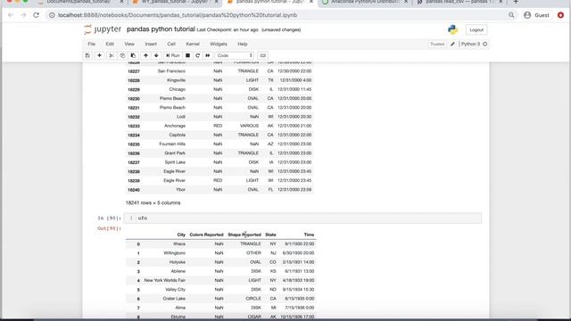The image size is (571, 321).
Task: Click the Trusted notebook button
Action: pos(437,44)
